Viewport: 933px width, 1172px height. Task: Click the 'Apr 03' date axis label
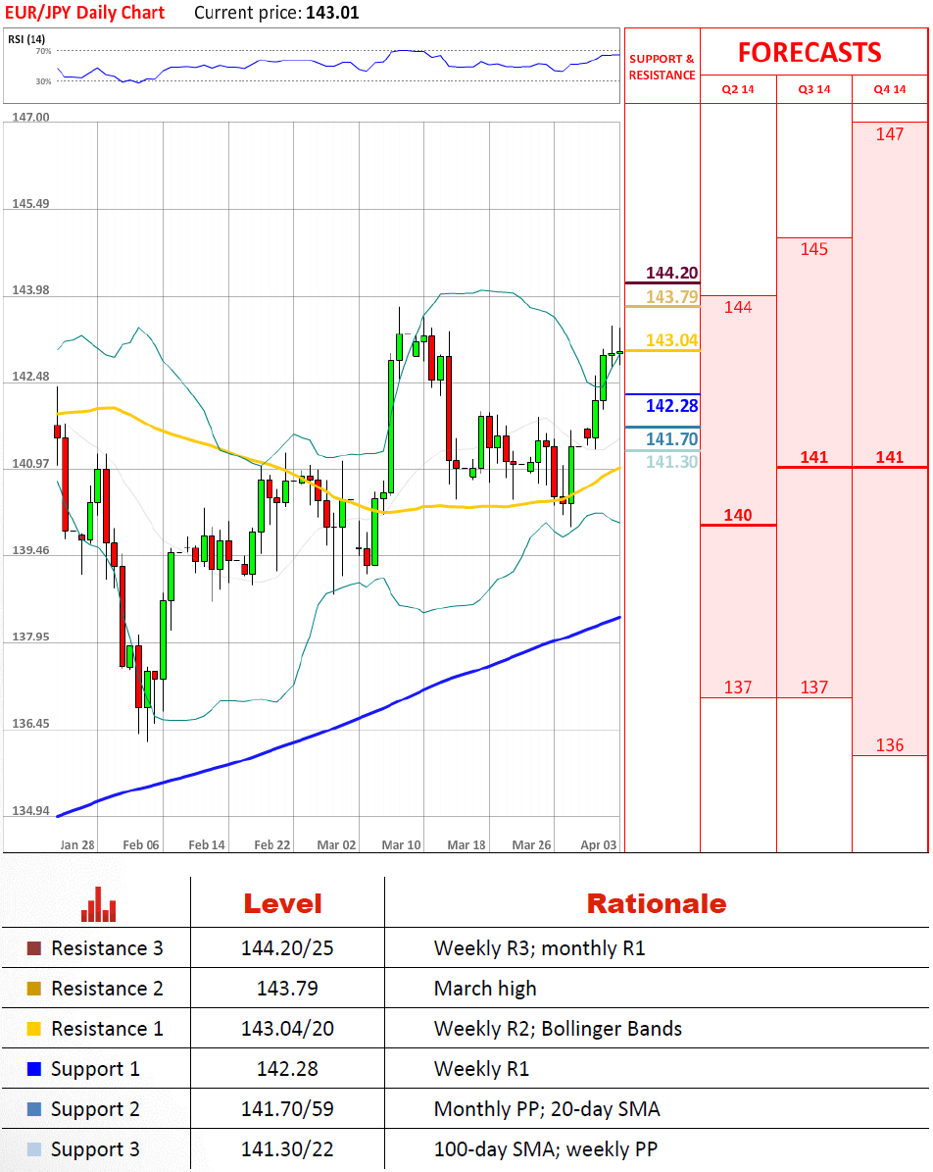(599, 844)
